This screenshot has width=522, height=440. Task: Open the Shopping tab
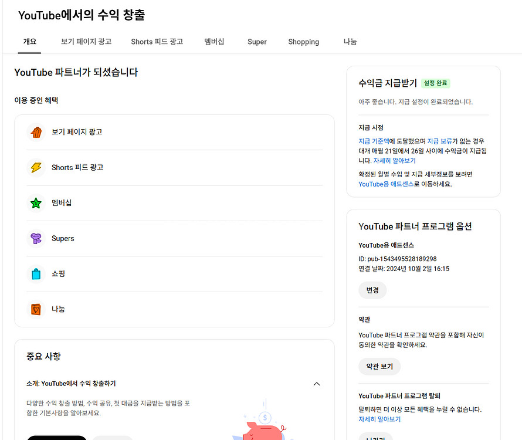pyautogui.click(x=304, y=42)
